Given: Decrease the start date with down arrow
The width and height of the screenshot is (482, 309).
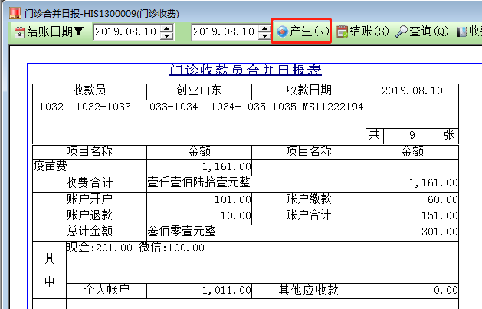Looking at the screenshot, I should [167, 36].
